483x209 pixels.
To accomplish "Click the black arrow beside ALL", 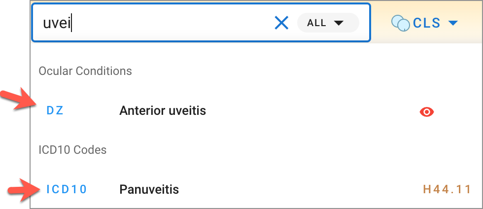I will coord(338,23).
